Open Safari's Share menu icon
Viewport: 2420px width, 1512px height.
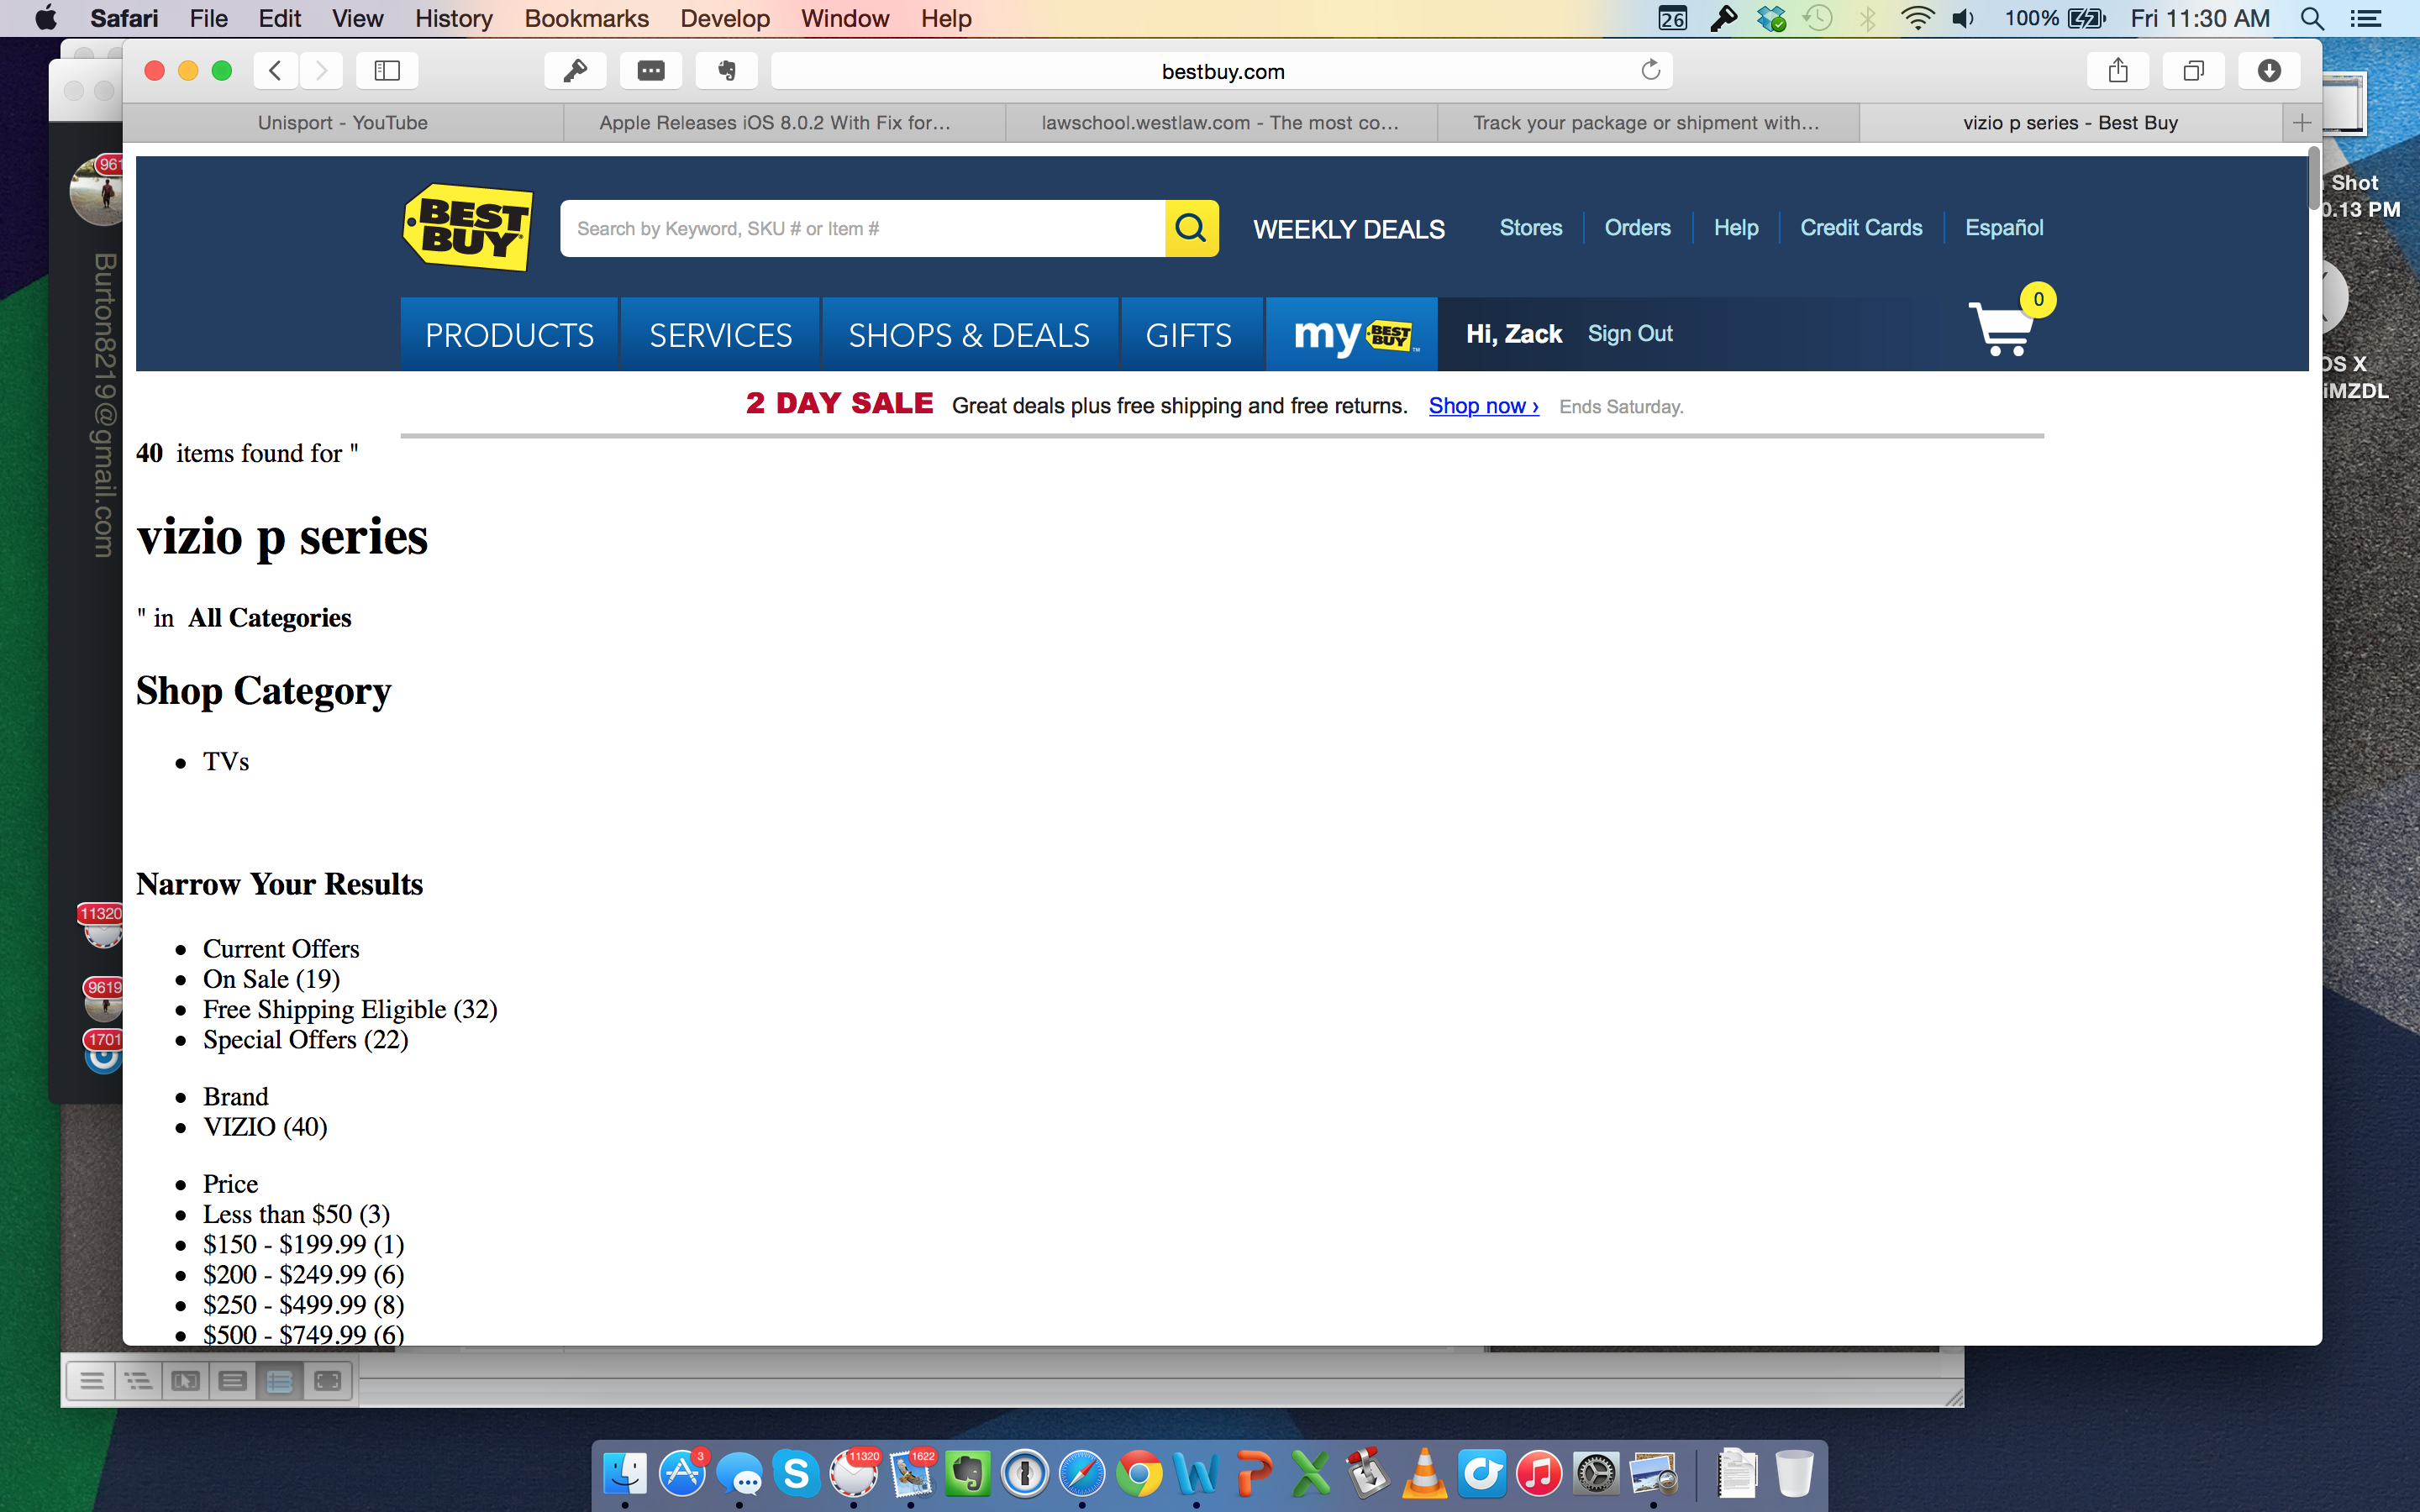pyautogui.click(x=2118, y=70)
